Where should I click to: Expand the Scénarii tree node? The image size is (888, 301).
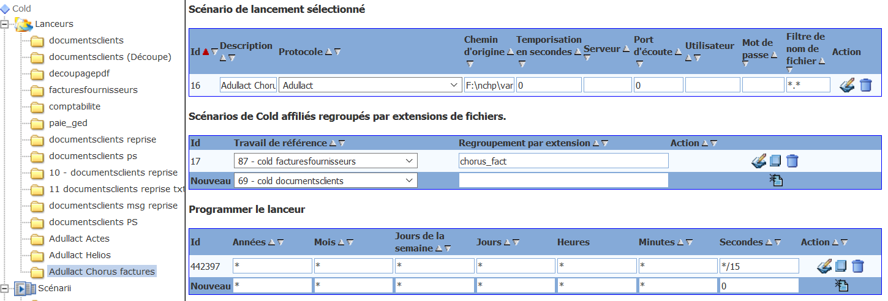[x=6, y=288]
